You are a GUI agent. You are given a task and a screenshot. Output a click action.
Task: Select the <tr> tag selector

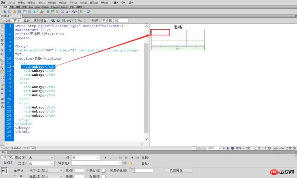(x=25, y=148)
